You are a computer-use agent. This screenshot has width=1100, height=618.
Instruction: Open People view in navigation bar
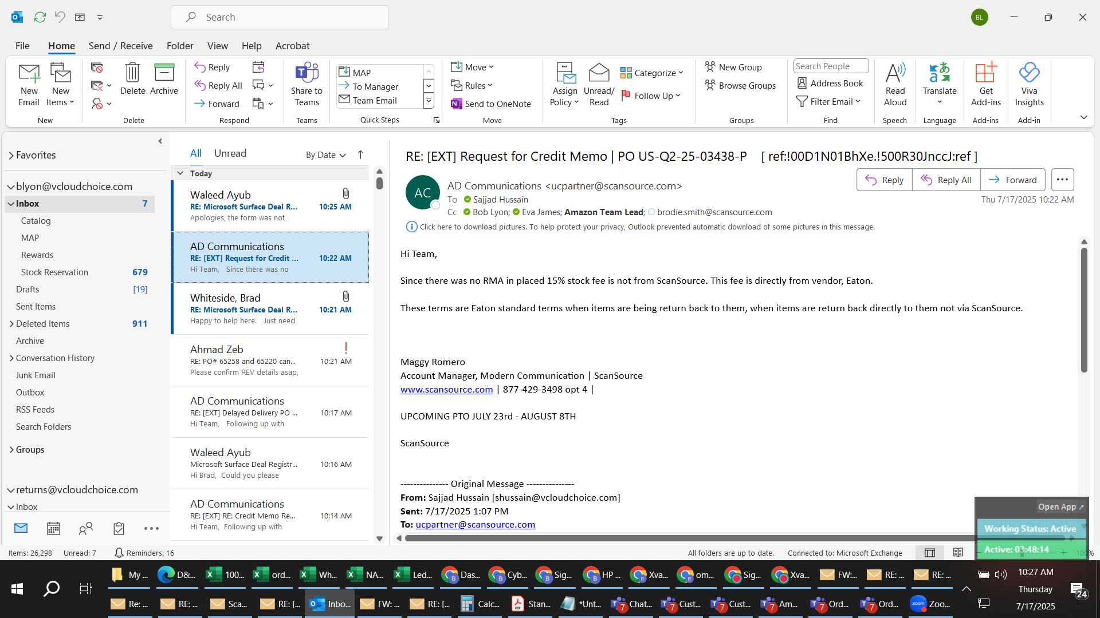(86, 528)
